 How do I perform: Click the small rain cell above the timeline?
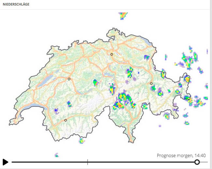(57, 155)
